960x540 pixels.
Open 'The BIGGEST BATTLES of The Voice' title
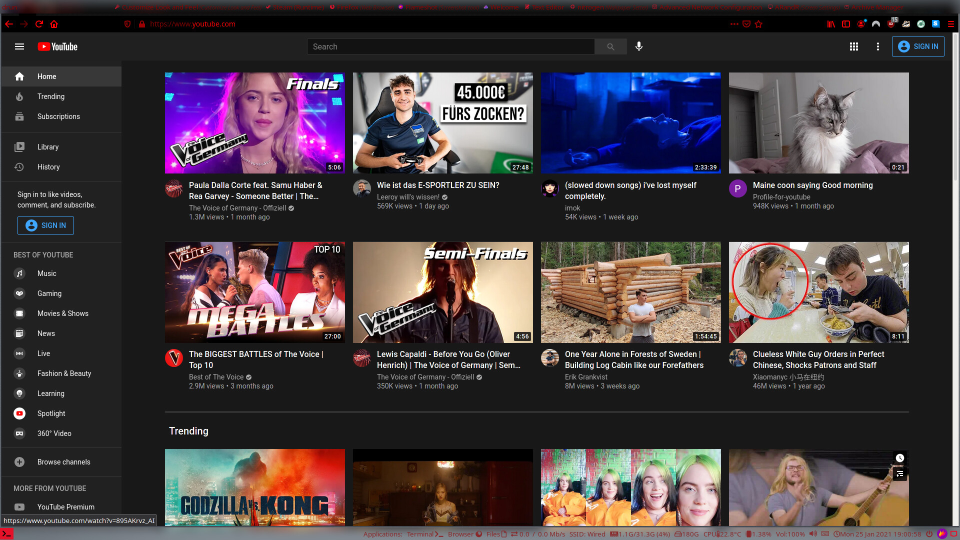(x=256, y=359)
